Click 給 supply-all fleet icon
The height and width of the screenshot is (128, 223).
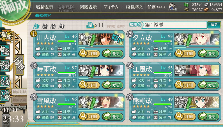90,25
